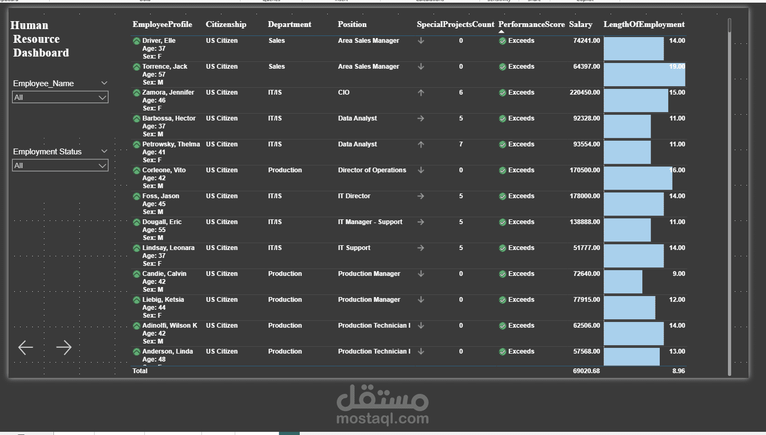766x435 pixels.
Task: Open the Employee_Name All dropdown
Action: (104, 97)
